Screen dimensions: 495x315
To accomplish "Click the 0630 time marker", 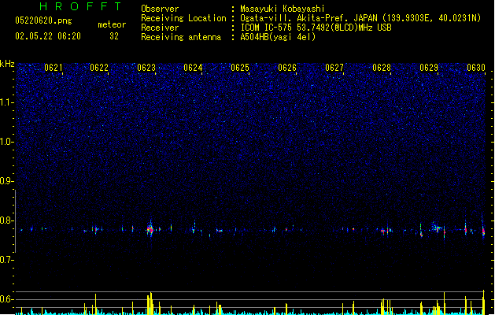I will point(476,68).
